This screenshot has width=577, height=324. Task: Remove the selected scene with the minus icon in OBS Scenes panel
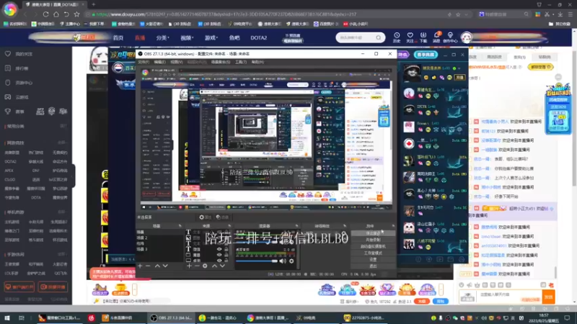(148, 266)
